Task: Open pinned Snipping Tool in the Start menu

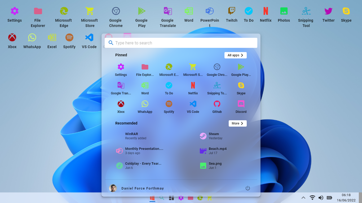Action: [217, 88]
